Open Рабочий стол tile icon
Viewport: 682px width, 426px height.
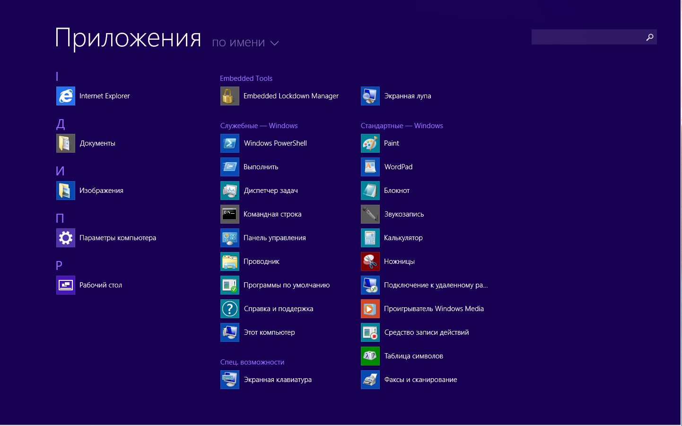pyautogui.click(x=66, y=285)
